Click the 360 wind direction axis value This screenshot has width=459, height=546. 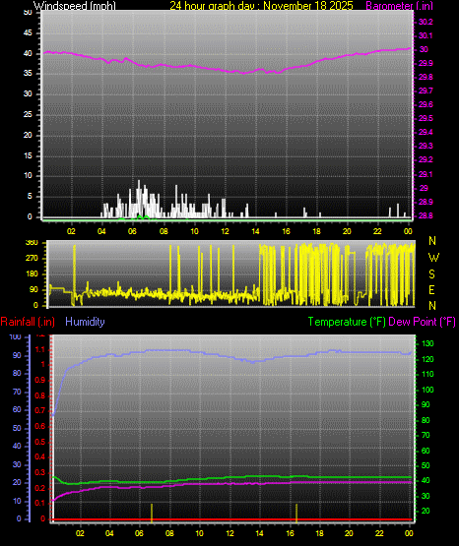32,243
